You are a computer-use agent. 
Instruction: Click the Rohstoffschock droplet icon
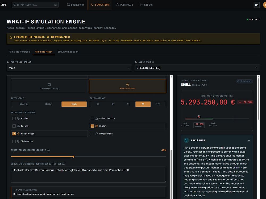coord(128,84)
